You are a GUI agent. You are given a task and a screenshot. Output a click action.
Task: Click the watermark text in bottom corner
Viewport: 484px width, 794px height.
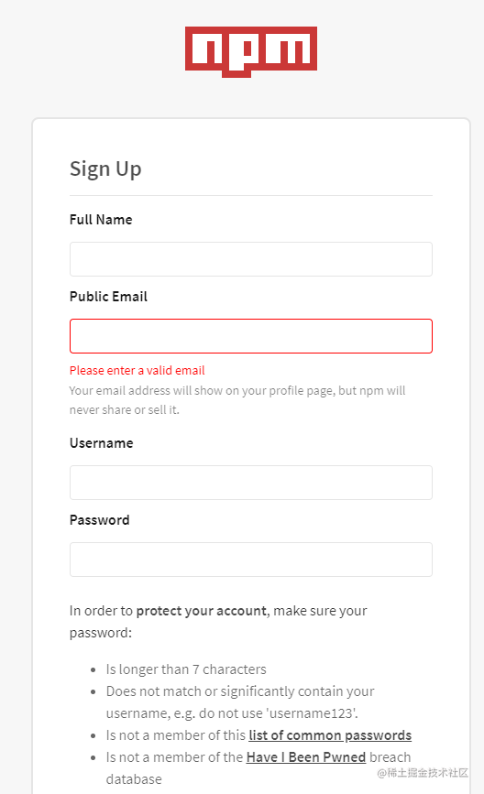[x=423, y=773]
